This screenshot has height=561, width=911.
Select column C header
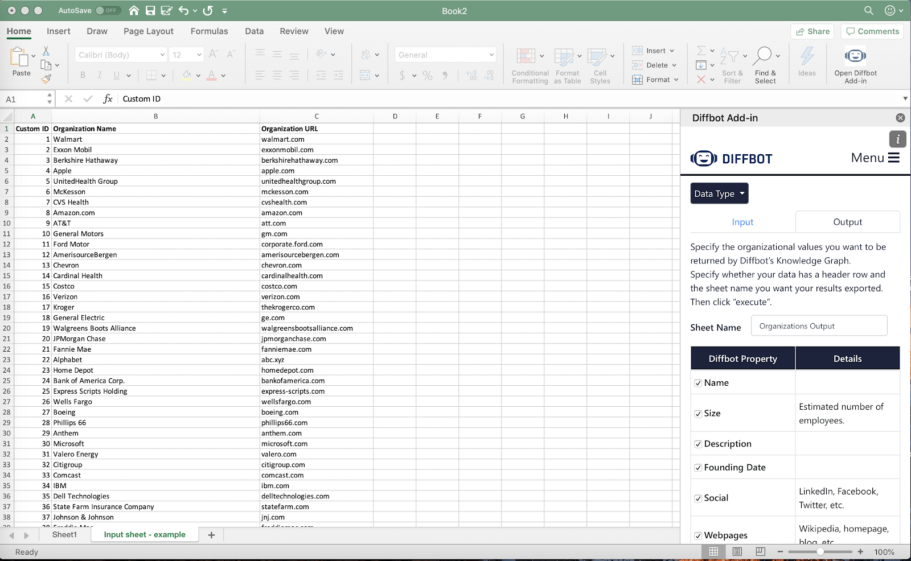pos(317,116)
